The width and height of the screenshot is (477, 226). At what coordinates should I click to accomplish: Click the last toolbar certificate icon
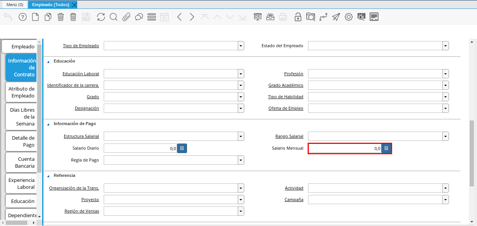pyautogui.click(x=374, y=17)
